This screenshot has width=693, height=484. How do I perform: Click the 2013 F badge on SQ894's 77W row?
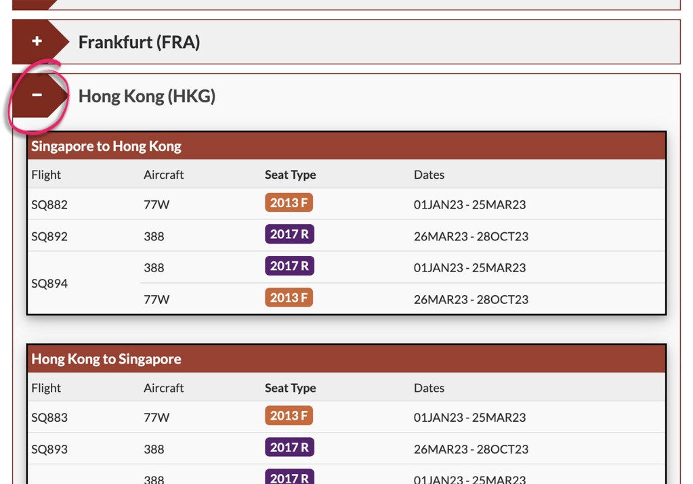(x=289, y=296)
